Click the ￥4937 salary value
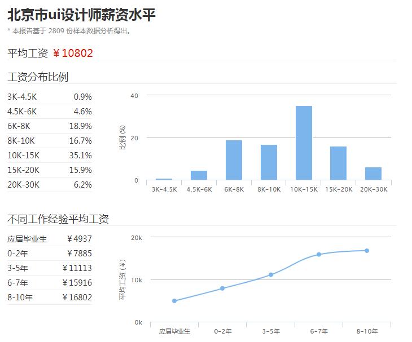The height and width of the screenshot is (342, 412). [x=80, y=239]
